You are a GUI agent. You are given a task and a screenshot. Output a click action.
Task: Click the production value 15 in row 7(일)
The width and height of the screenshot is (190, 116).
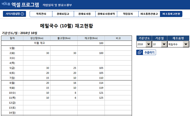pos(48,78)
